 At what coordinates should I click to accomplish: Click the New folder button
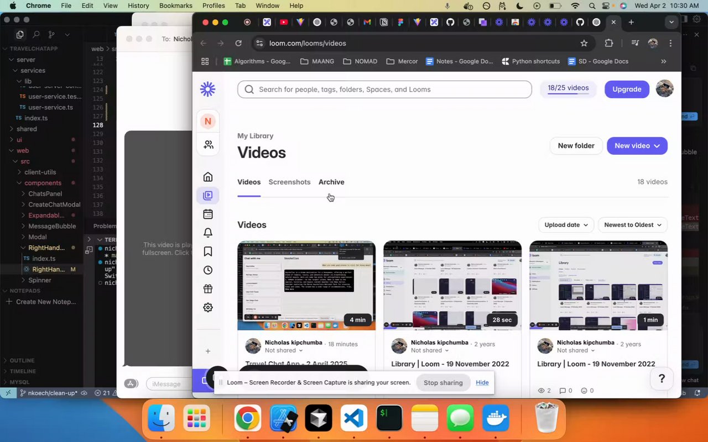tap(576, 145)
